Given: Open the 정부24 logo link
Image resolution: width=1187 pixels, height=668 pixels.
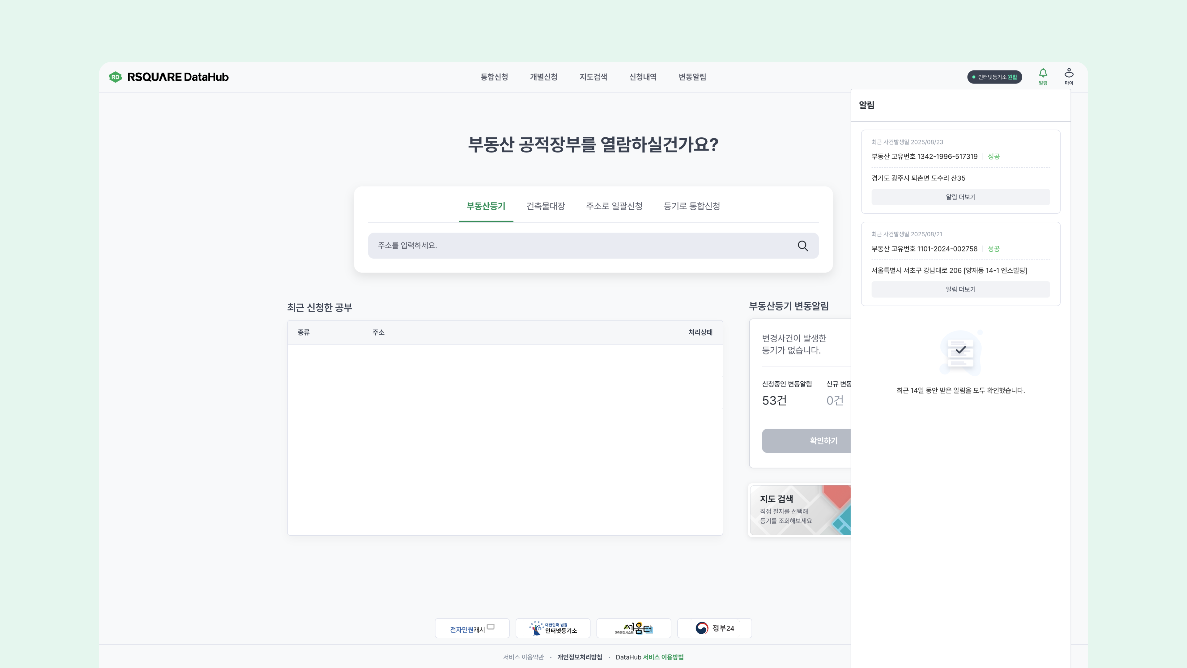Looking at the screenshot, I should (715, 628).
